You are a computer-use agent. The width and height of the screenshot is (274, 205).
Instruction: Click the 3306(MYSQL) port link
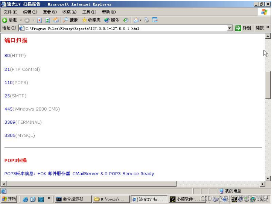coord(20,135)
